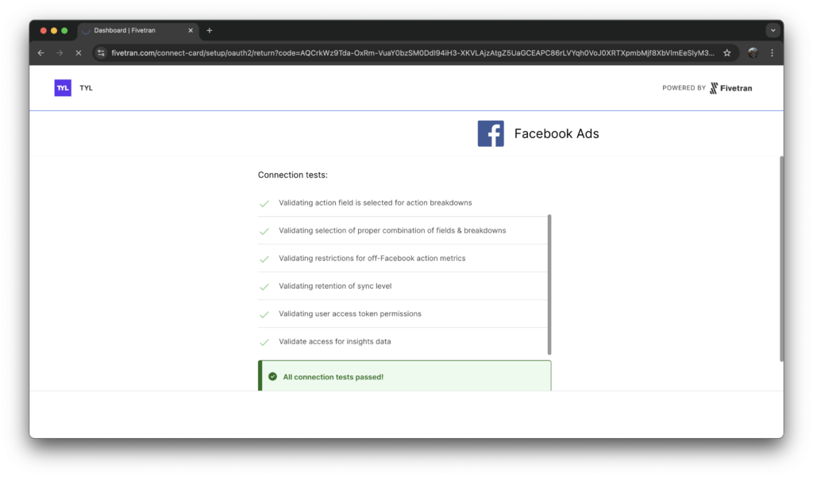
Task: Stop loading the page
Action: click(x=79, y=53)
